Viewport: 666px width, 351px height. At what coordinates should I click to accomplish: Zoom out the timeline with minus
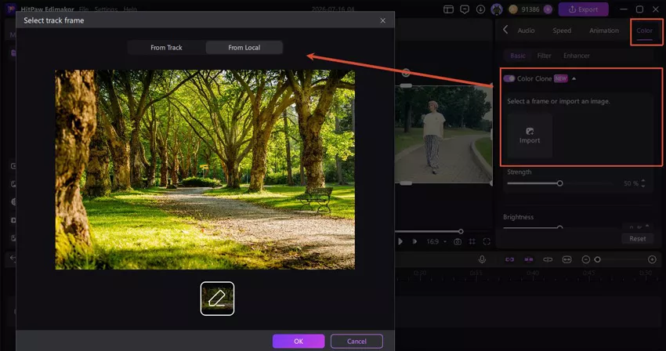586,259
